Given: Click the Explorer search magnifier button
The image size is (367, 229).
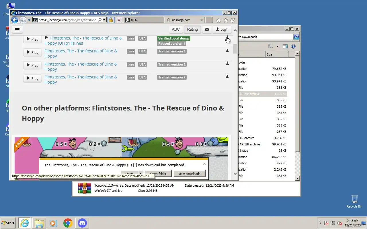Looking at the screenshot, I should click(x=296, y=37).
